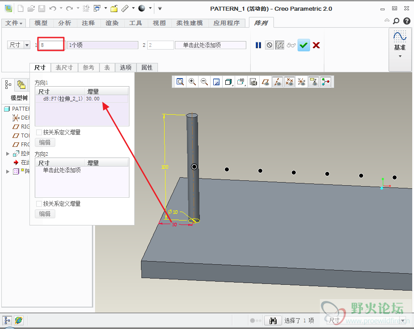
Task: Open the appearance gallery dropdown arrow
Action: coord(150,8)
